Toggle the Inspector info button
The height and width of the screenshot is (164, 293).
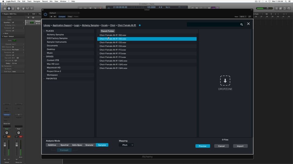pyautogui.click(x=9, y=9)
